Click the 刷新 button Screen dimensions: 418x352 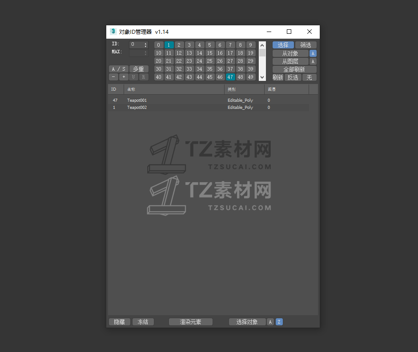(278, 77)
